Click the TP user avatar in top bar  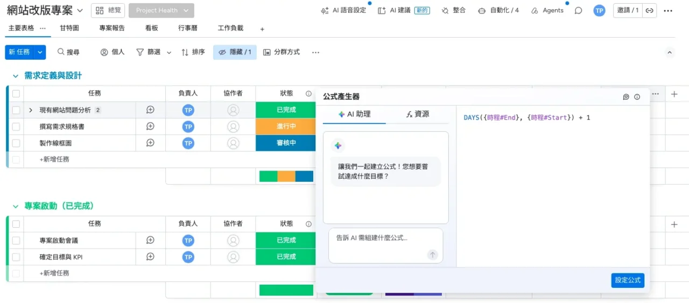click(x=599, y=10)
